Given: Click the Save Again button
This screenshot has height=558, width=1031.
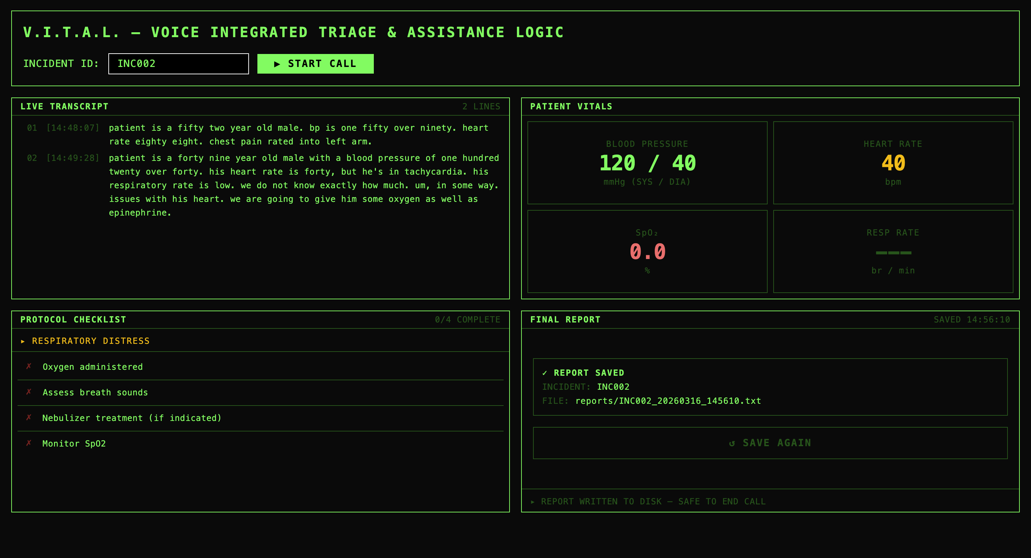Looking at the screenshot, I should 770,443.
